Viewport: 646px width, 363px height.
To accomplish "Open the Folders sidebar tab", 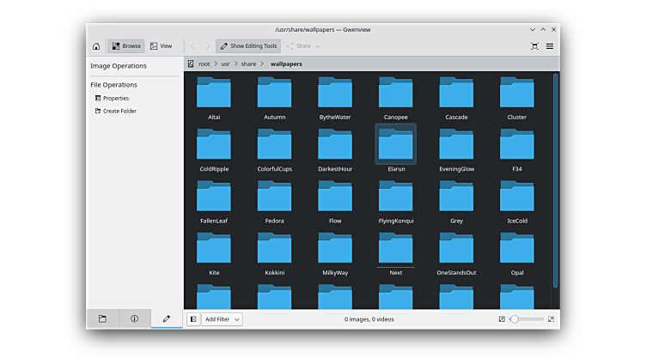I will tap(102, 318).
